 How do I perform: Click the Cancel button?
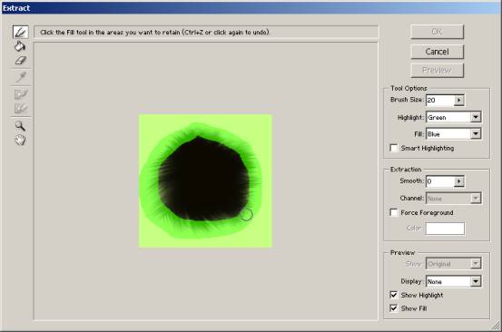pos(437,52)
